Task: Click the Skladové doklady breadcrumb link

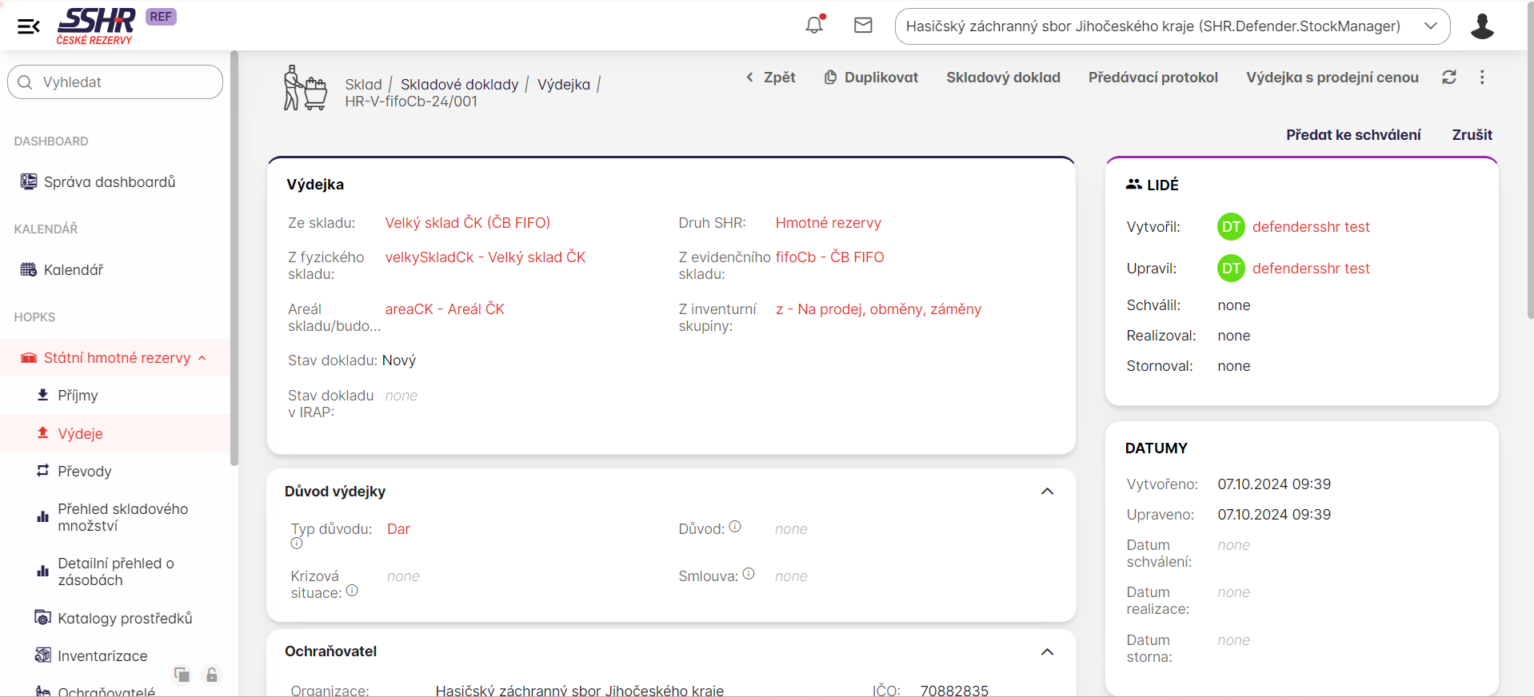Action: (459, 85)
